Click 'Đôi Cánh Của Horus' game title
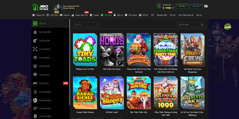This screenshot has height=119, width=239. tap(112, 69)
